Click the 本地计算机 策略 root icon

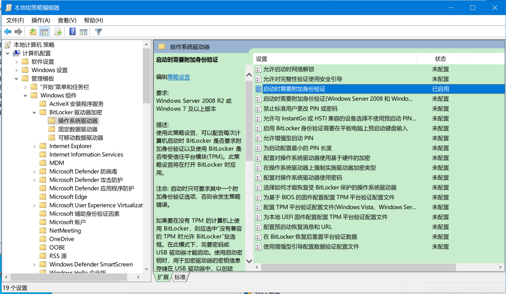[8, 45]
